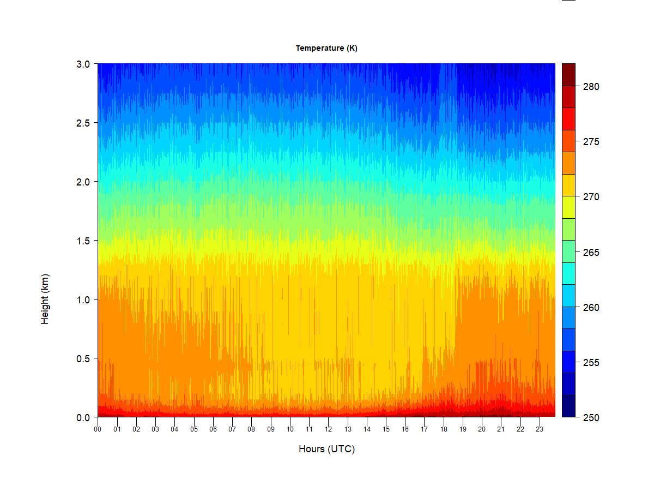Click the 'Hours (UTC)' axis label

[326, 449]
